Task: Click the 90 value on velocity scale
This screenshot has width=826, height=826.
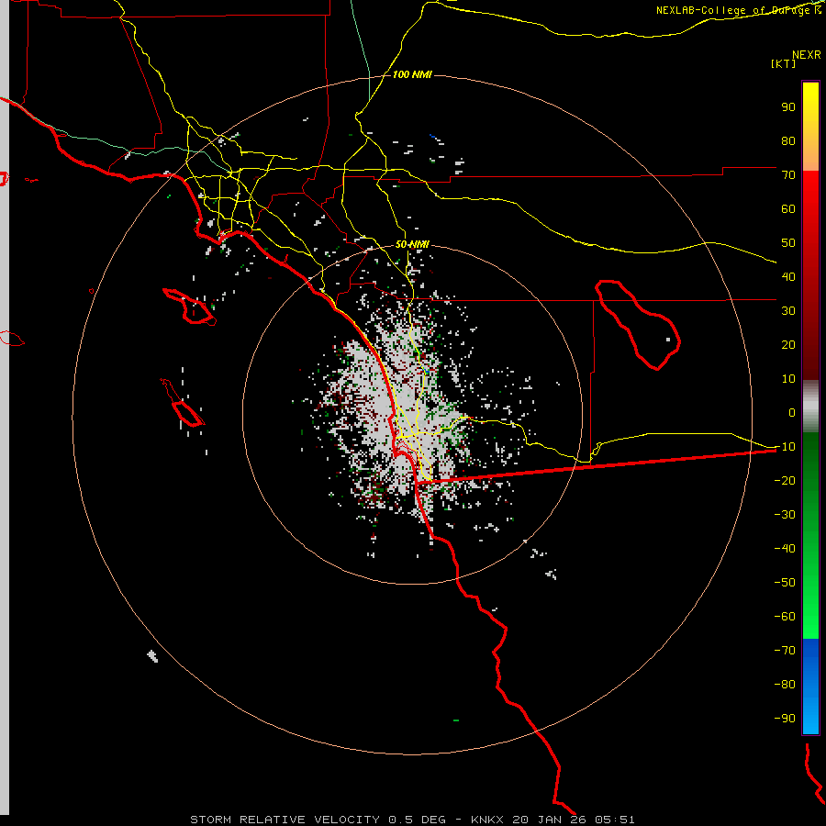Action: pos(788,107)
